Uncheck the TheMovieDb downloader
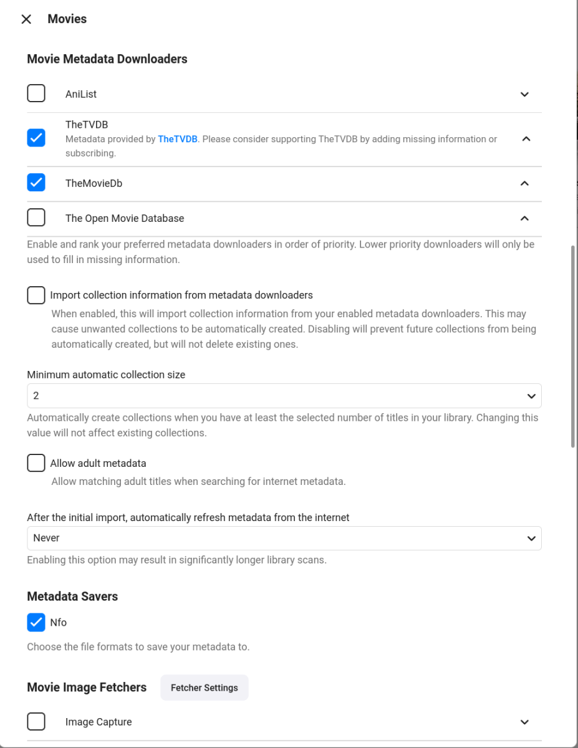Screen dimensions: 578x748 coord(36,183)
